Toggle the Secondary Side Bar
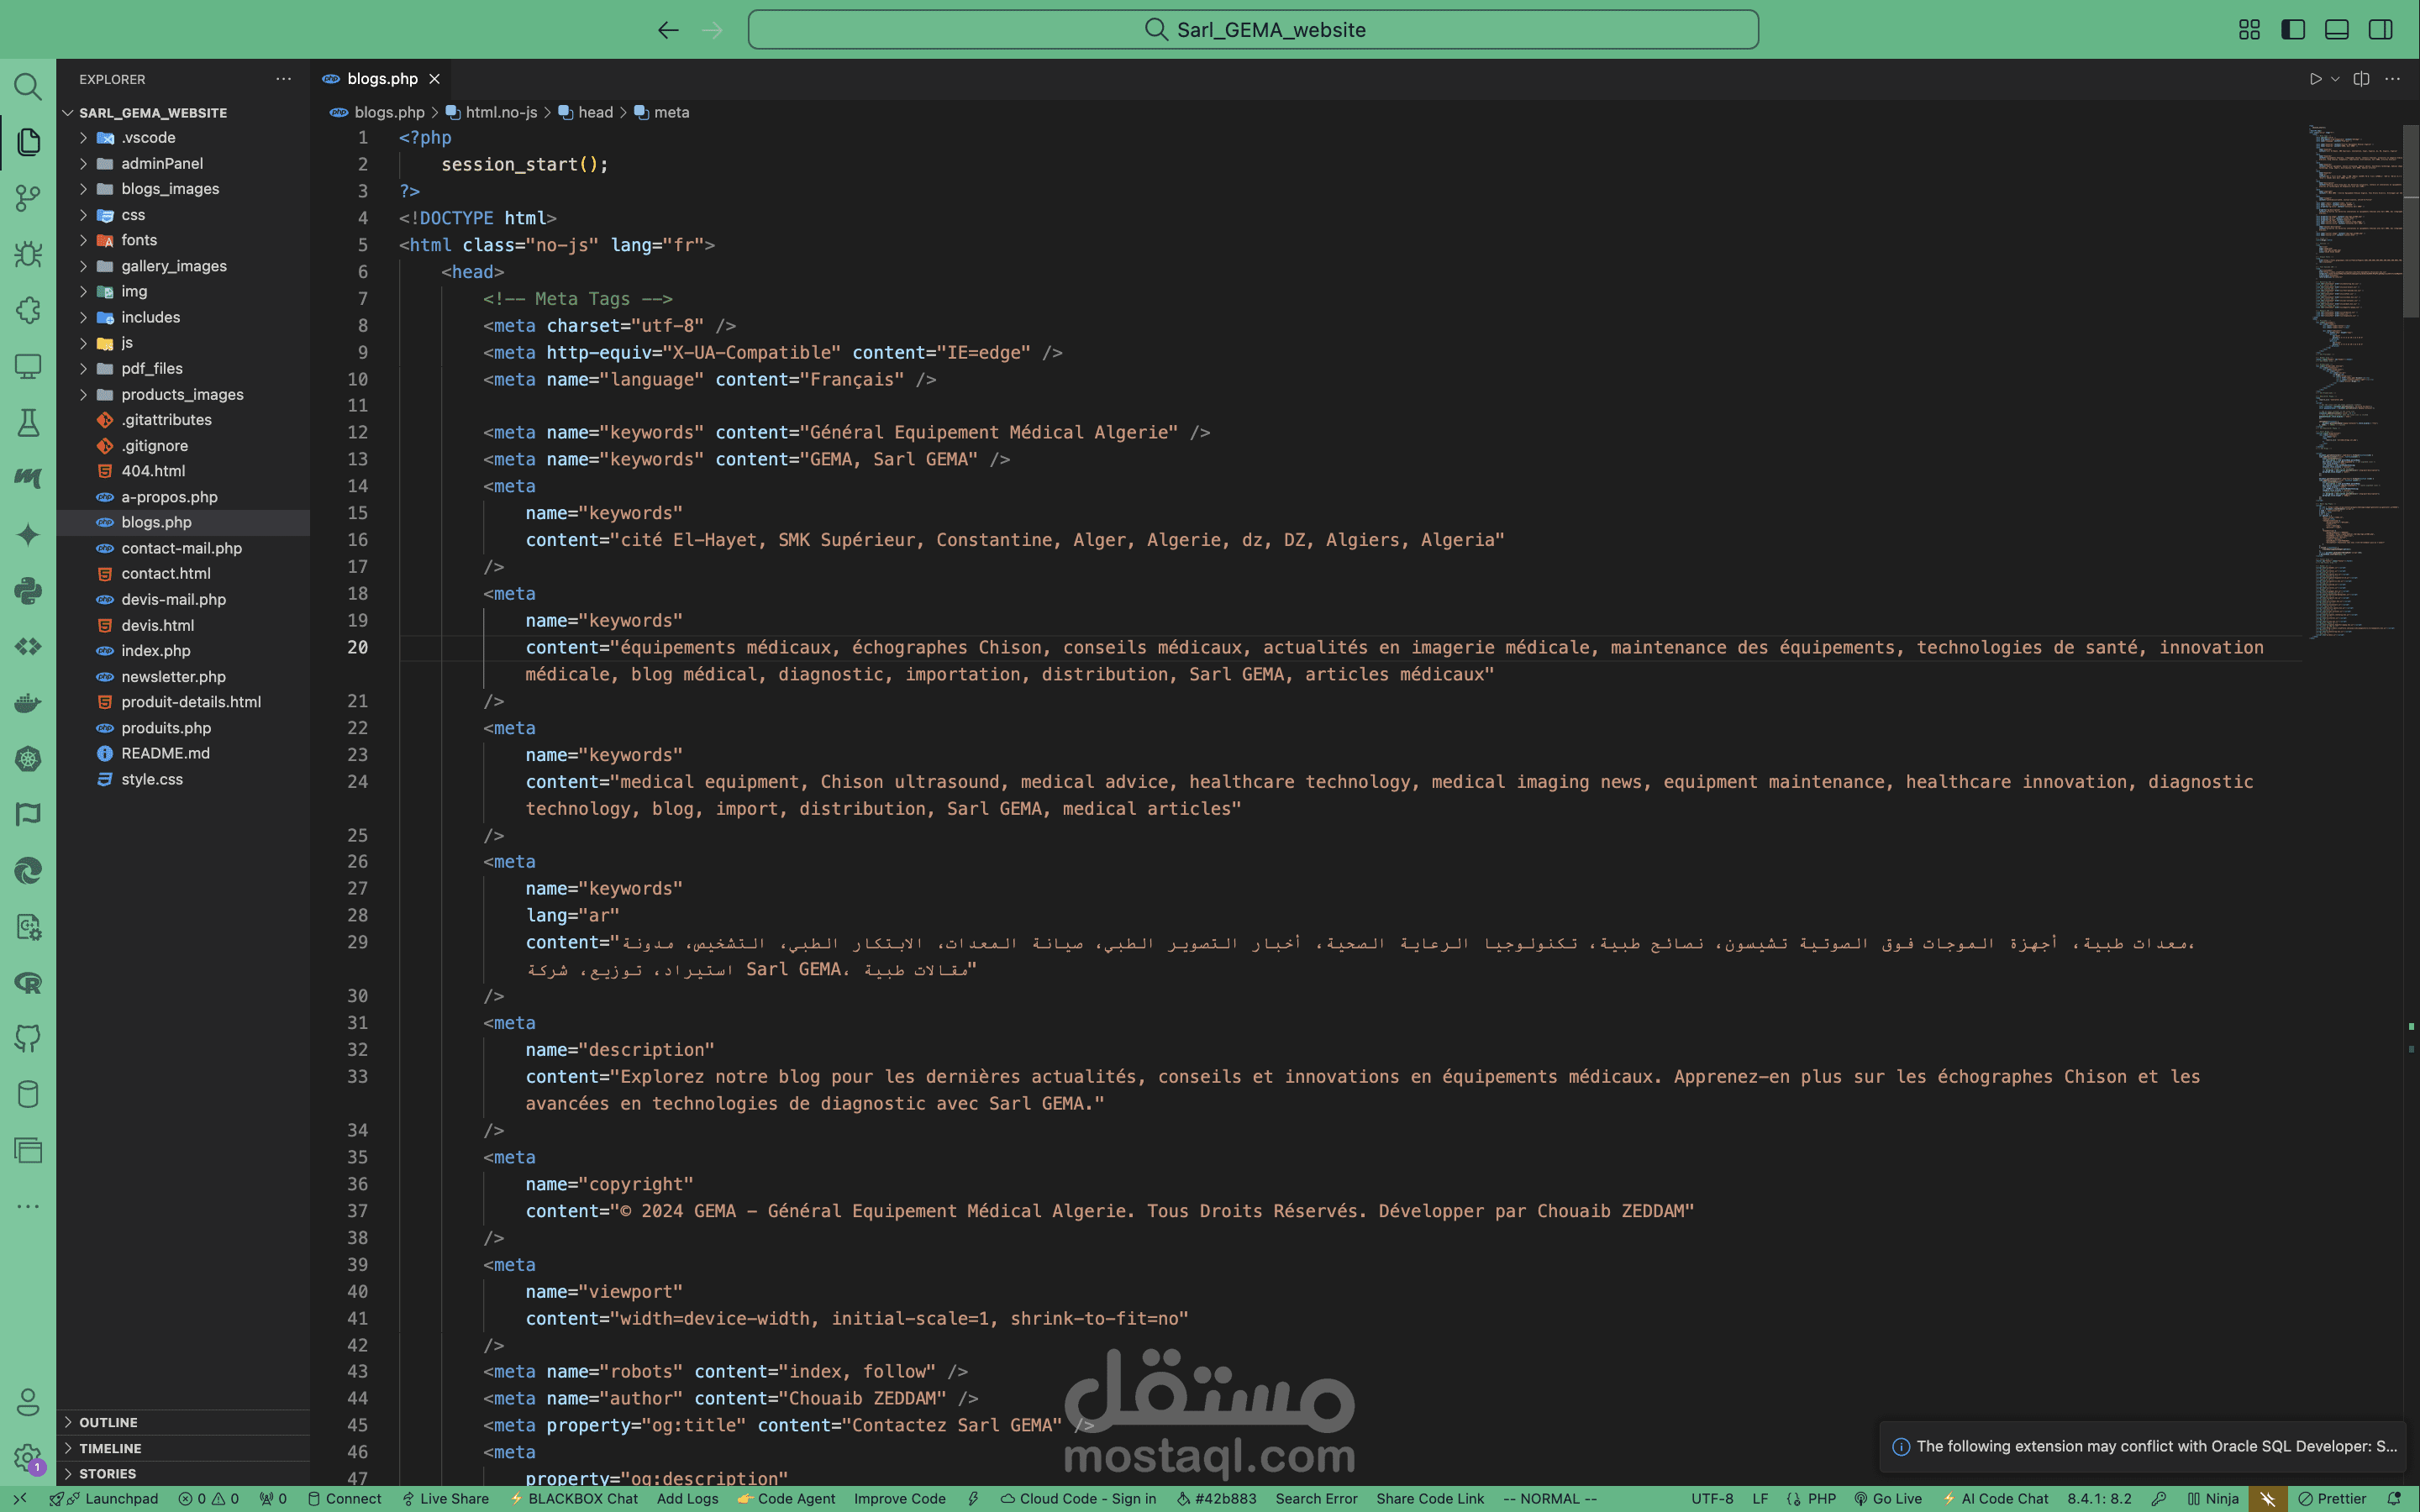2420x1512 pixels. tap(2381, 30)
